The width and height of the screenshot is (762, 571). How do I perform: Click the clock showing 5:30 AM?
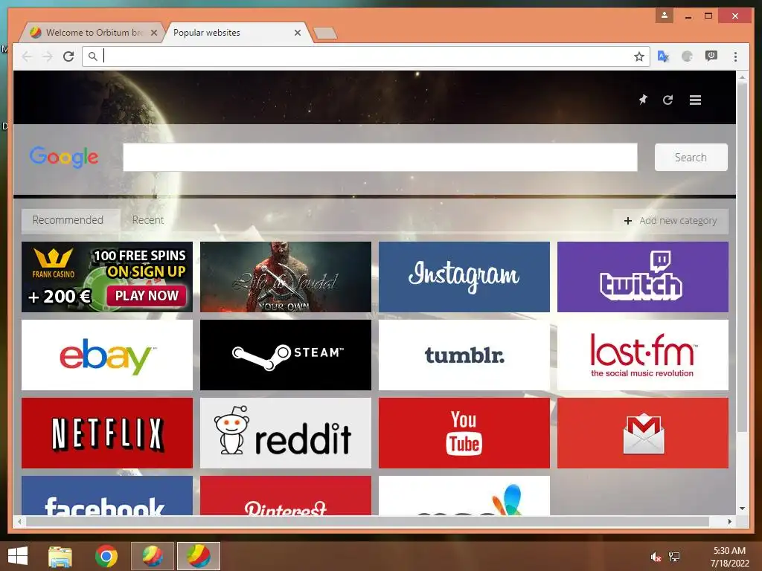tap(729, 551)
